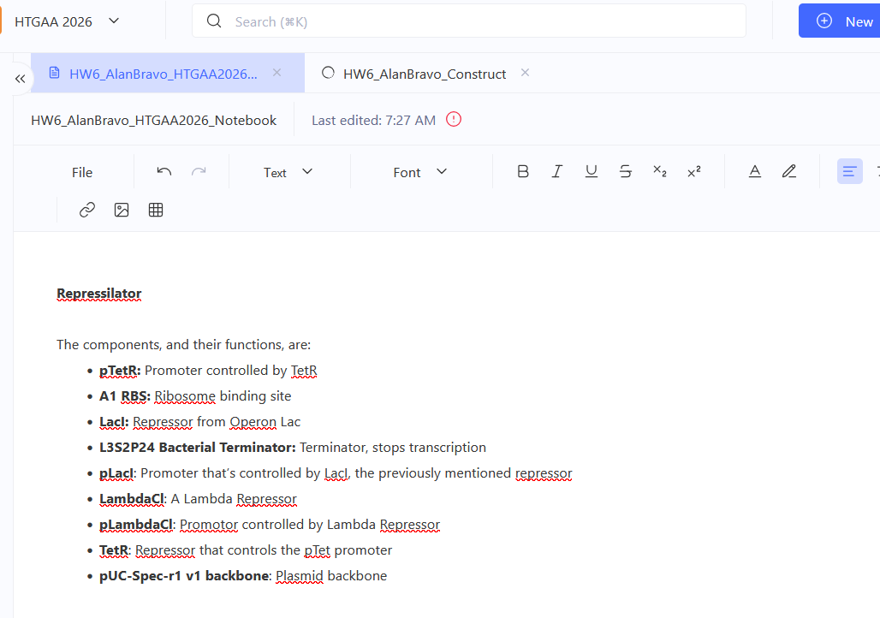
Task: Toggle bold formatting
Action: [522, 172]
